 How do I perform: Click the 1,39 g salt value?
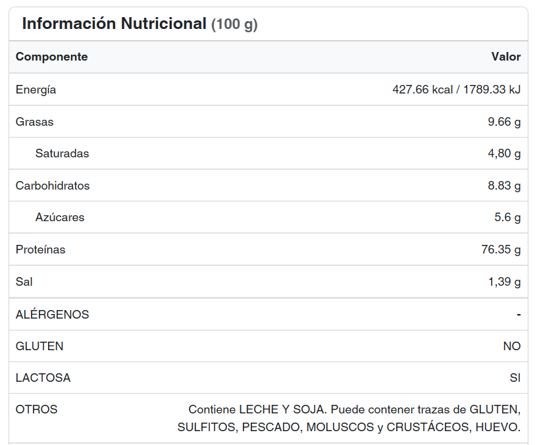tap(504, 282)
